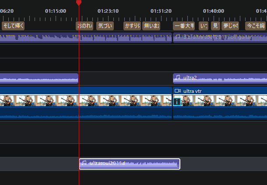Viewport: 267px width, 185px height.
Task: Click the 'かすり' caption marker
Action: (132, 26)
